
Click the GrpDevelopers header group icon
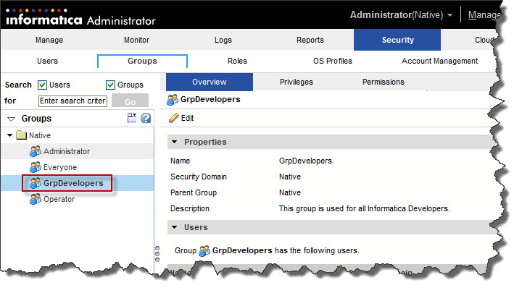pyautogui.click(x=173, y=99)
